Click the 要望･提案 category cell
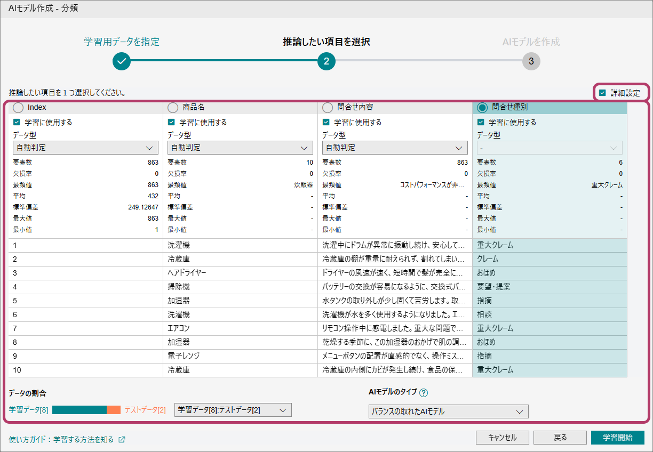The width and height of the screenshot is (653, 452). (x=550, y=287)
